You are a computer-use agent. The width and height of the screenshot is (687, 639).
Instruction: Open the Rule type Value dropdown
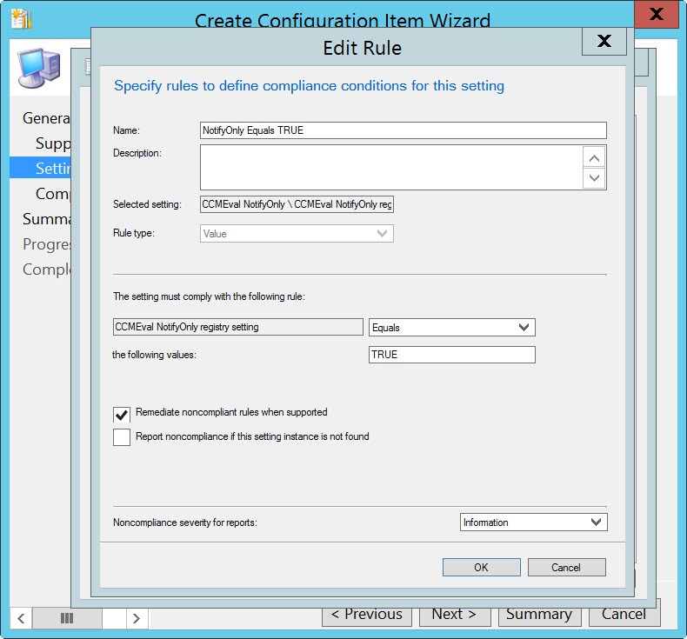click(297, 233)
